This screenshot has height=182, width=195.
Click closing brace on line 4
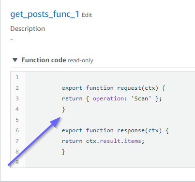pos(63,110)
